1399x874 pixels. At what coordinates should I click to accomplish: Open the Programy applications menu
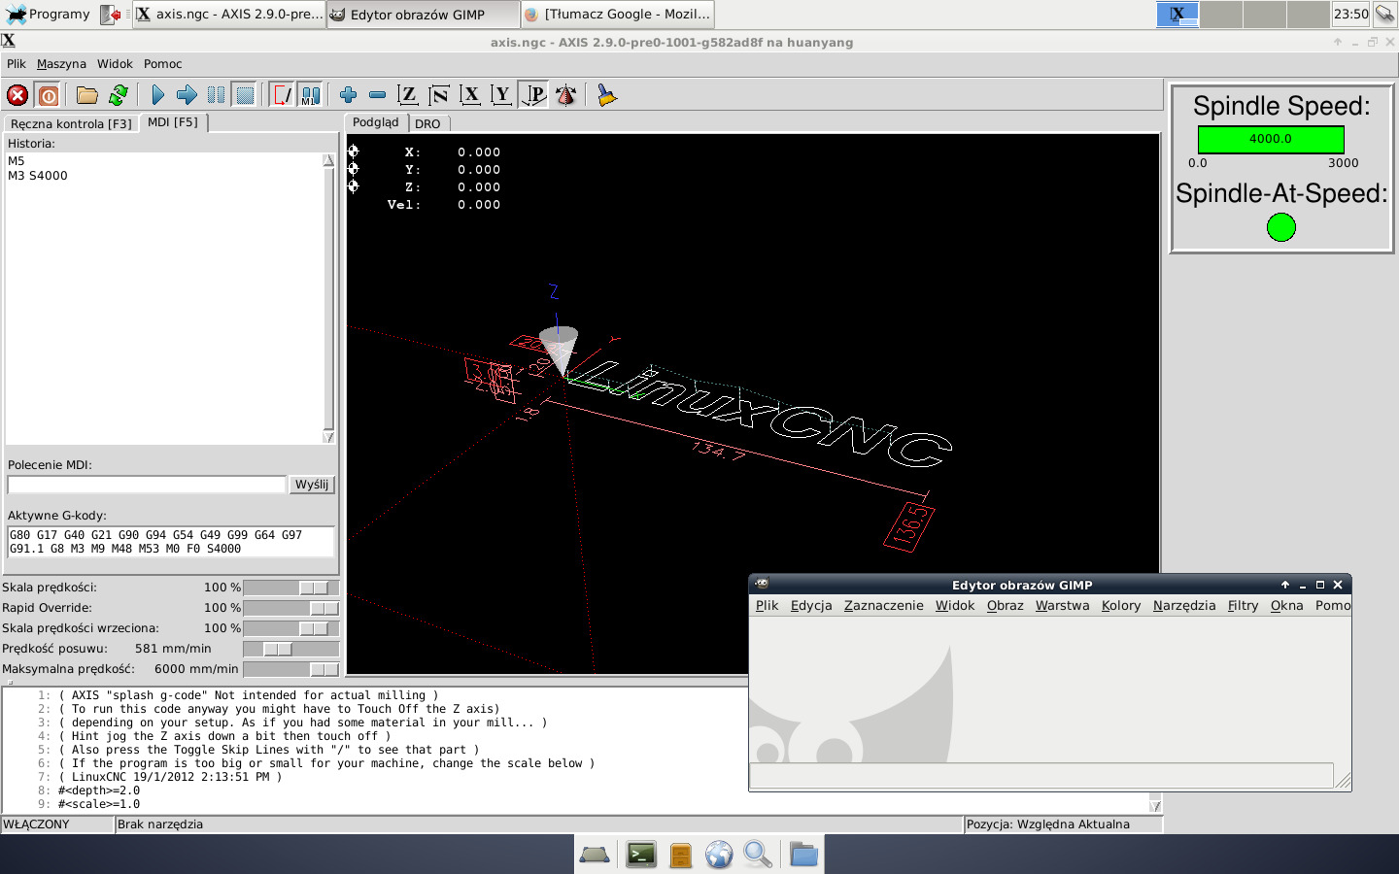(x=49, y=14)
